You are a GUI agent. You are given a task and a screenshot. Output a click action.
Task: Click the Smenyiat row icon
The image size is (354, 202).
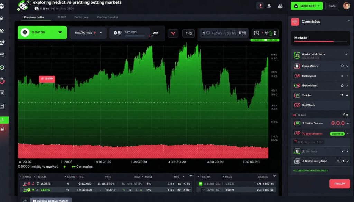[297, 76]
